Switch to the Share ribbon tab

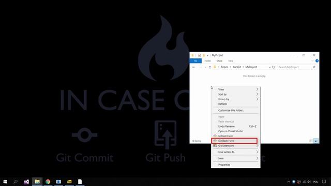219,61
